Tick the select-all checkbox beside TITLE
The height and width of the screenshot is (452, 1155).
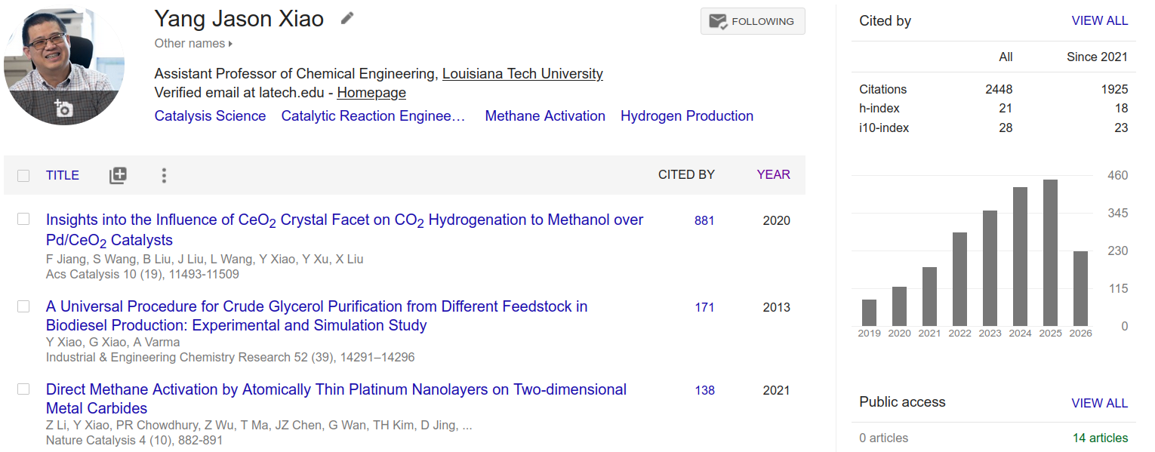[23, 175]
